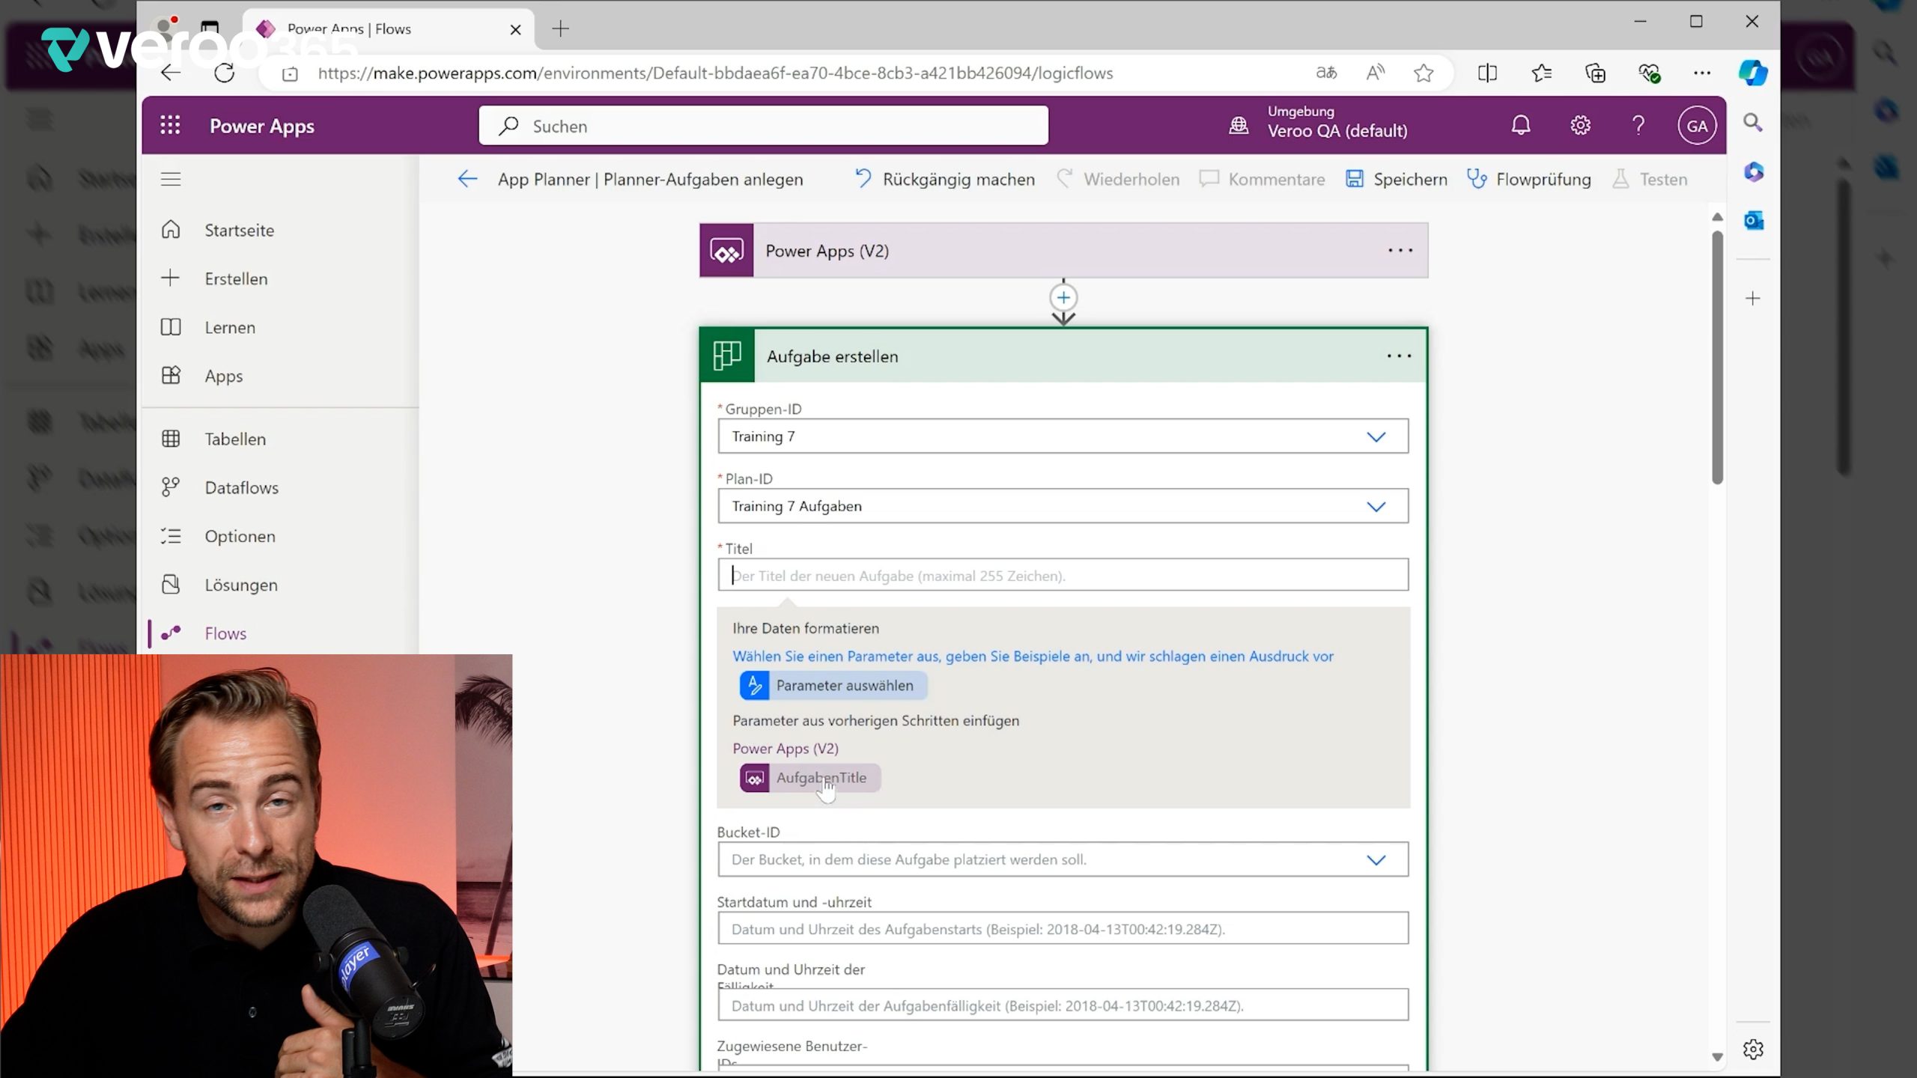The width and height of the screenshot is (1917, 1078).
Task: Go back using the flow editor arrow
Action: point(467,179)
